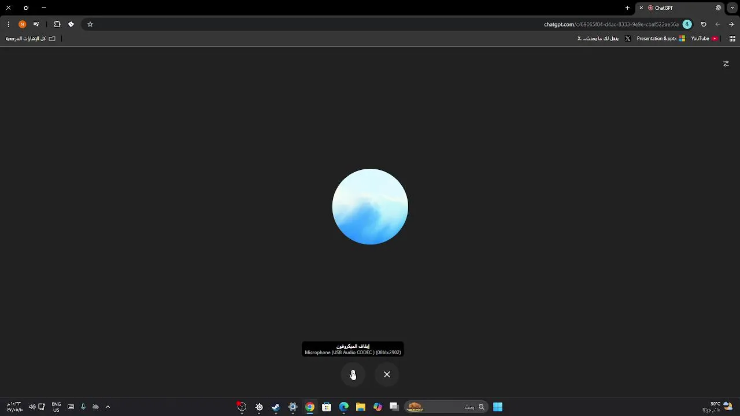This screenshot has width=740, height=416.
Task: Open Copilot from the taskbar
Action: [378, 407]
